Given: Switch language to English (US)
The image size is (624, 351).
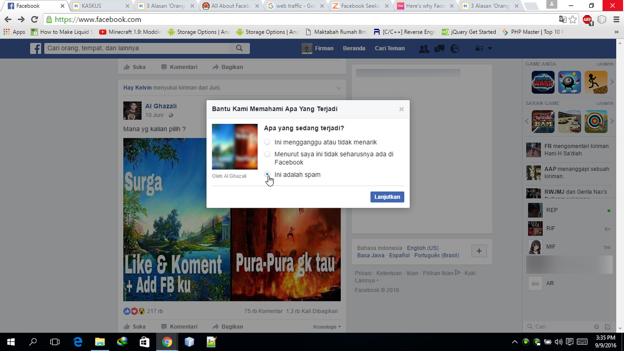Looking at the screenshot, I should [423, 248].
